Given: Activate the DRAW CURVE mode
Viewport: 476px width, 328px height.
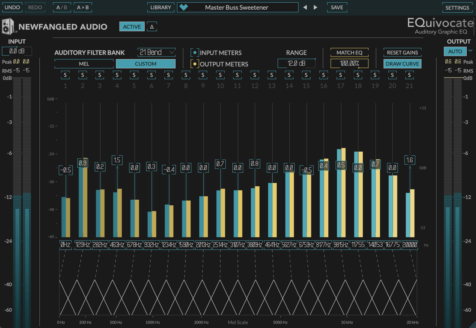Looking at the screenshot, I should (x=402, y=64).
